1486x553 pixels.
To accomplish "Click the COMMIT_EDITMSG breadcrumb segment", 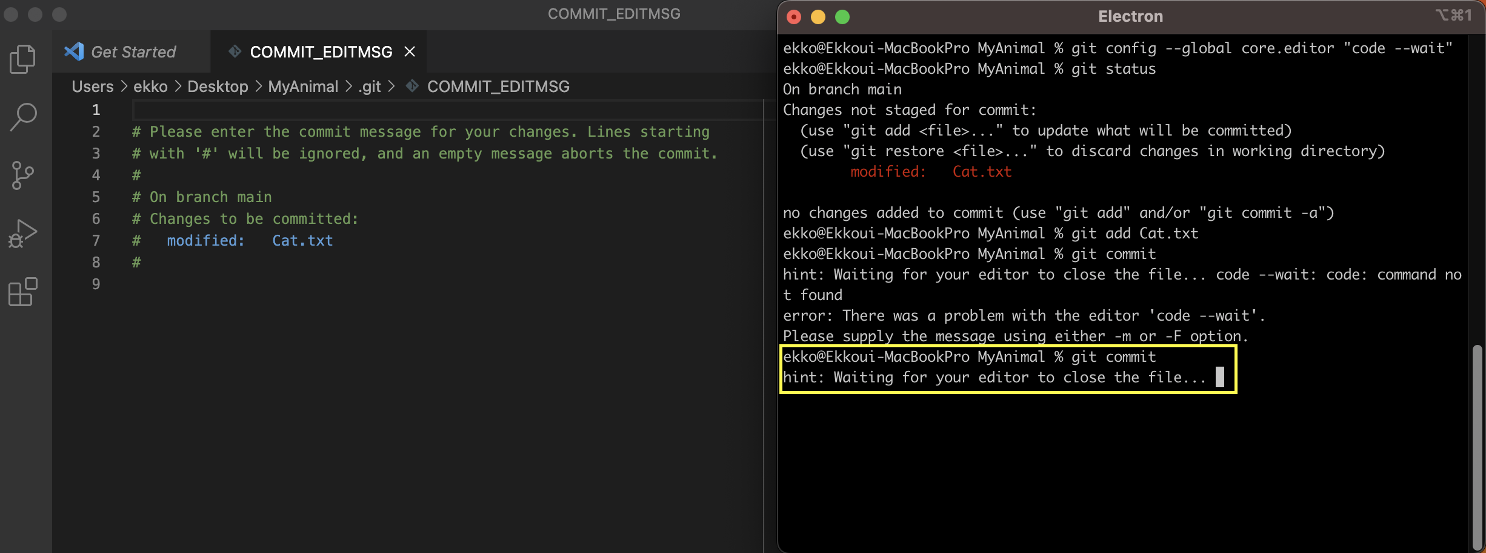I will (498, 87).
